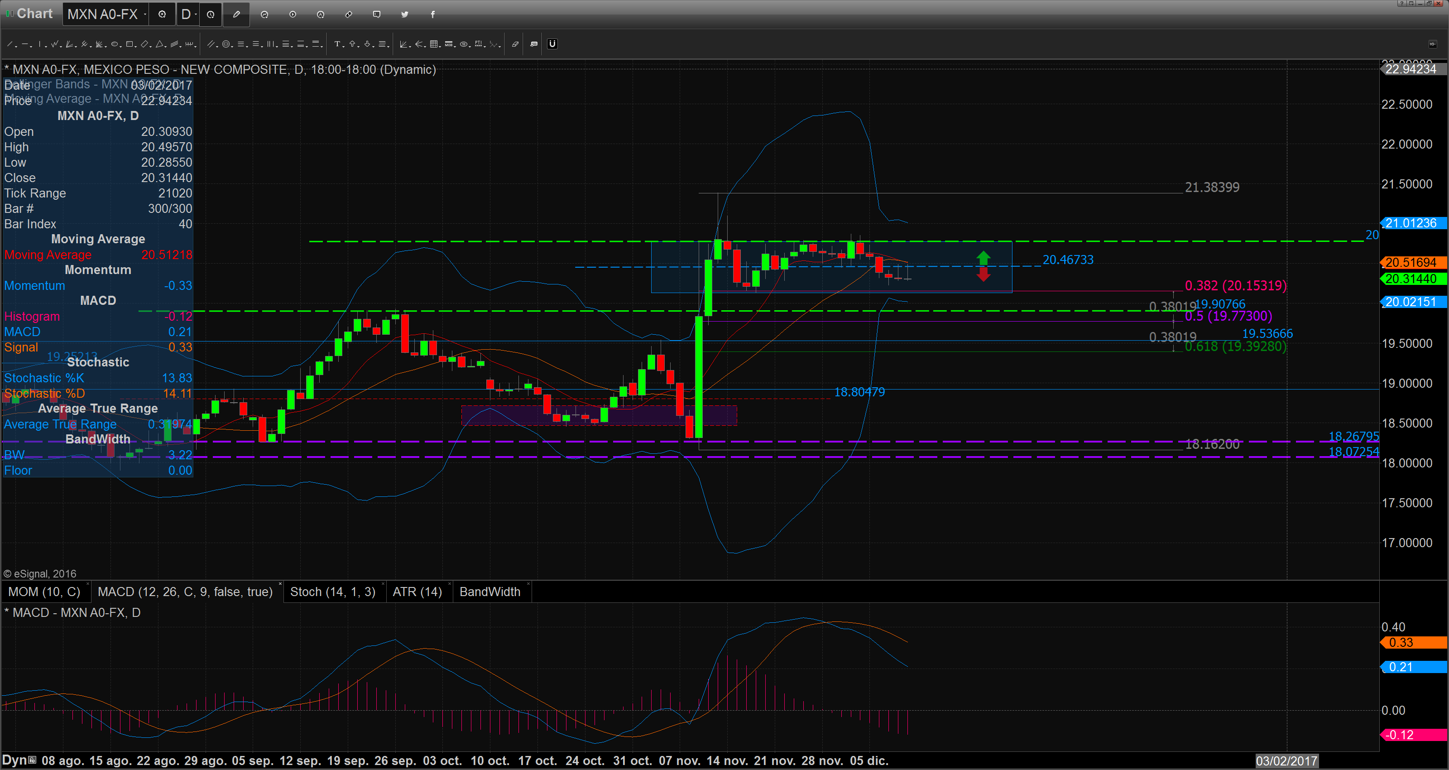Click the green up arrow marker in the box
This screenshot has width=1449, height=770.
[983, 258]
